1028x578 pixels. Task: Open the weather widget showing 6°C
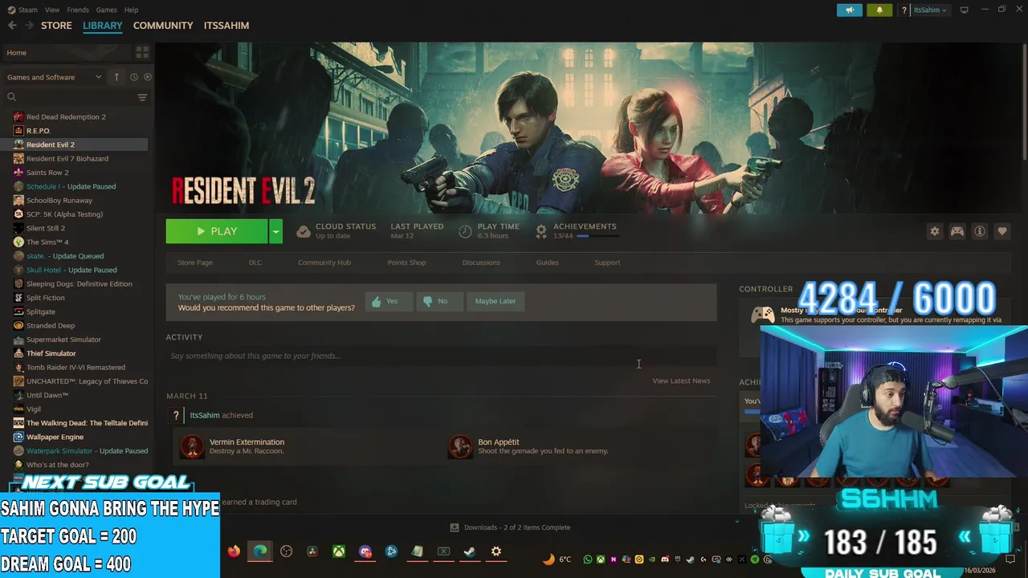point(557,560)
